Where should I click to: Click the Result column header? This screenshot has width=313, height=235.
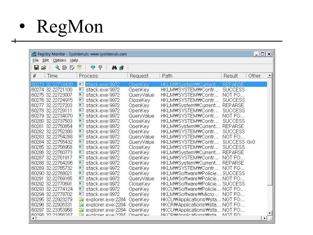pos(234,76)
